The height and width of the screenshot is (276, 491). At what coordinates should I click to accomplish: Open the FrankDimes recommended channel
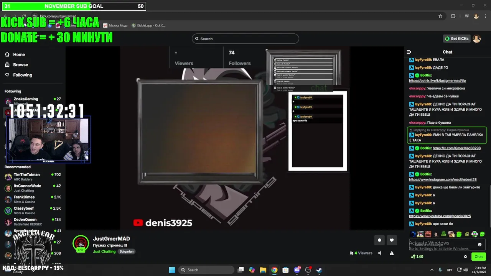[33, 199]
